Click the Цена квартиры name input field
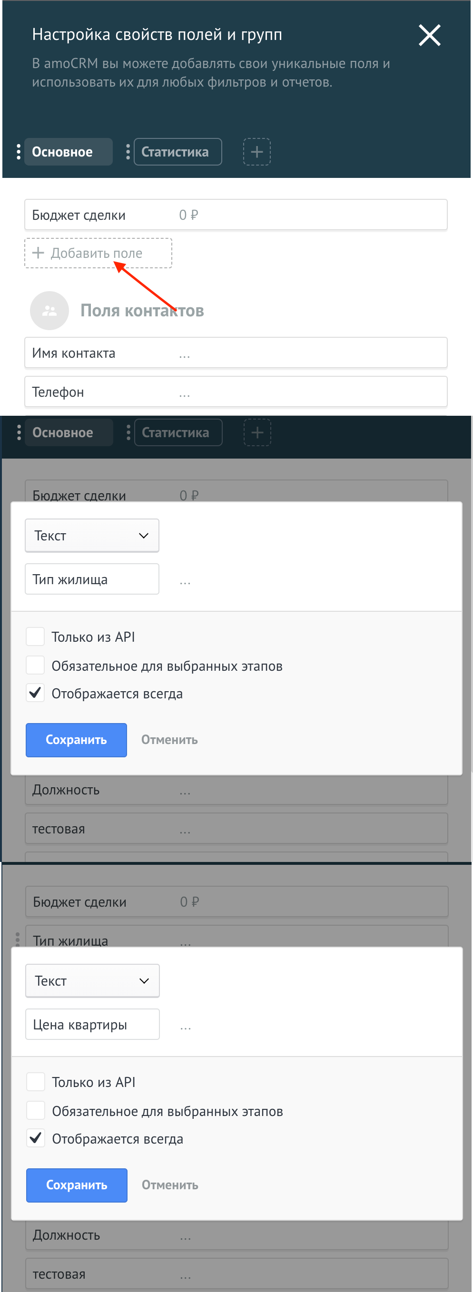The height and width of the screenshot is (1292, 473). click(x=92, y=1024)
